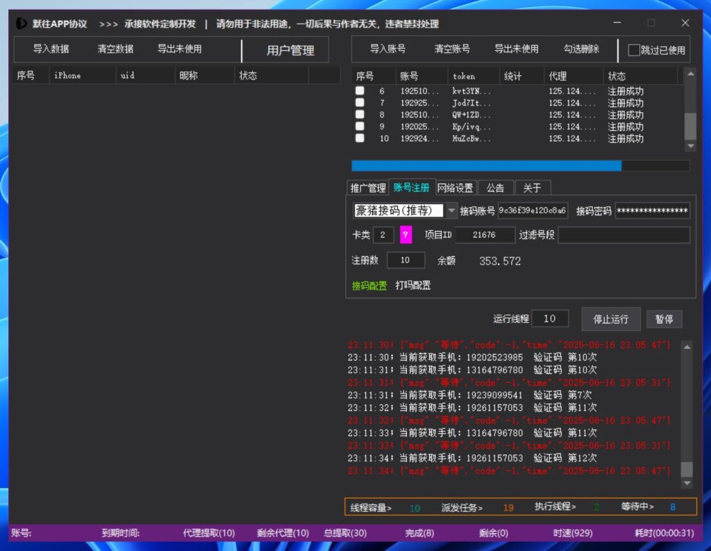Click the log panel scroll-down arrow
711x551 pixels.
coord(687,483)
